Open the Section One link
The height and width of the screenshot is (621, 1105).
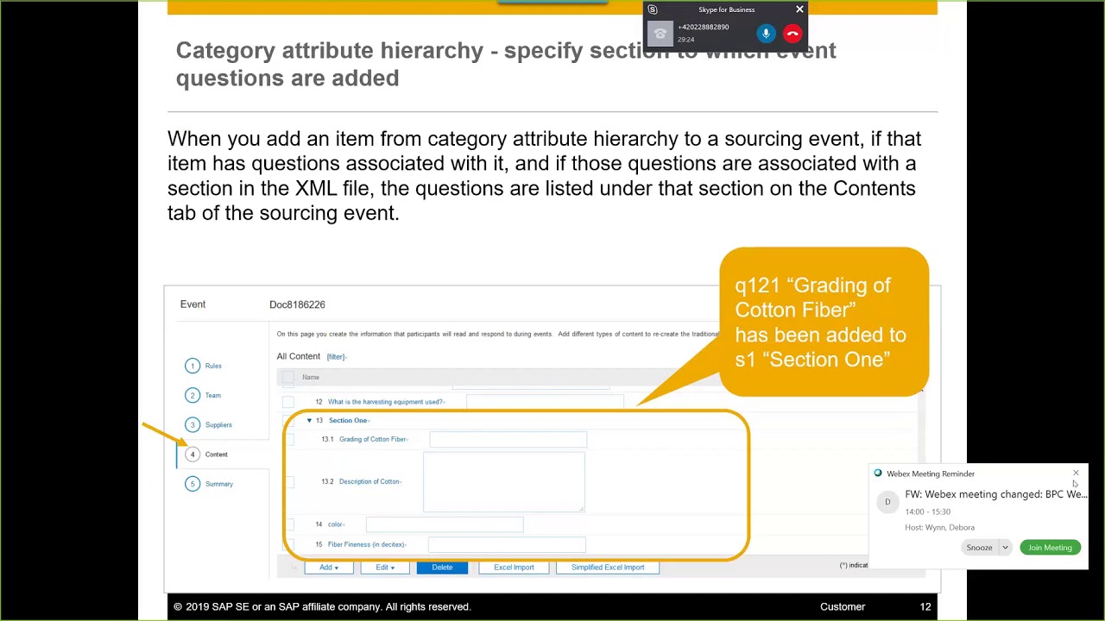348,420
